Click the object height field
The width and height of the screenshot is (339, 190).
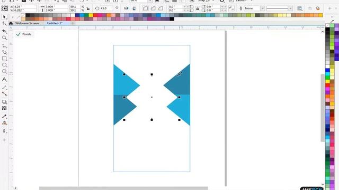pos(57,10)
